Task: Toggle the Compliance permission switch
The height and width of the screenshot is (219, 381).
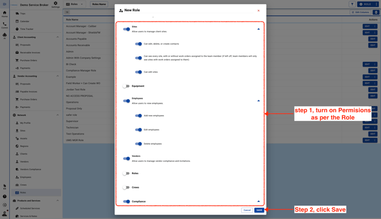Action: (126, 201)
